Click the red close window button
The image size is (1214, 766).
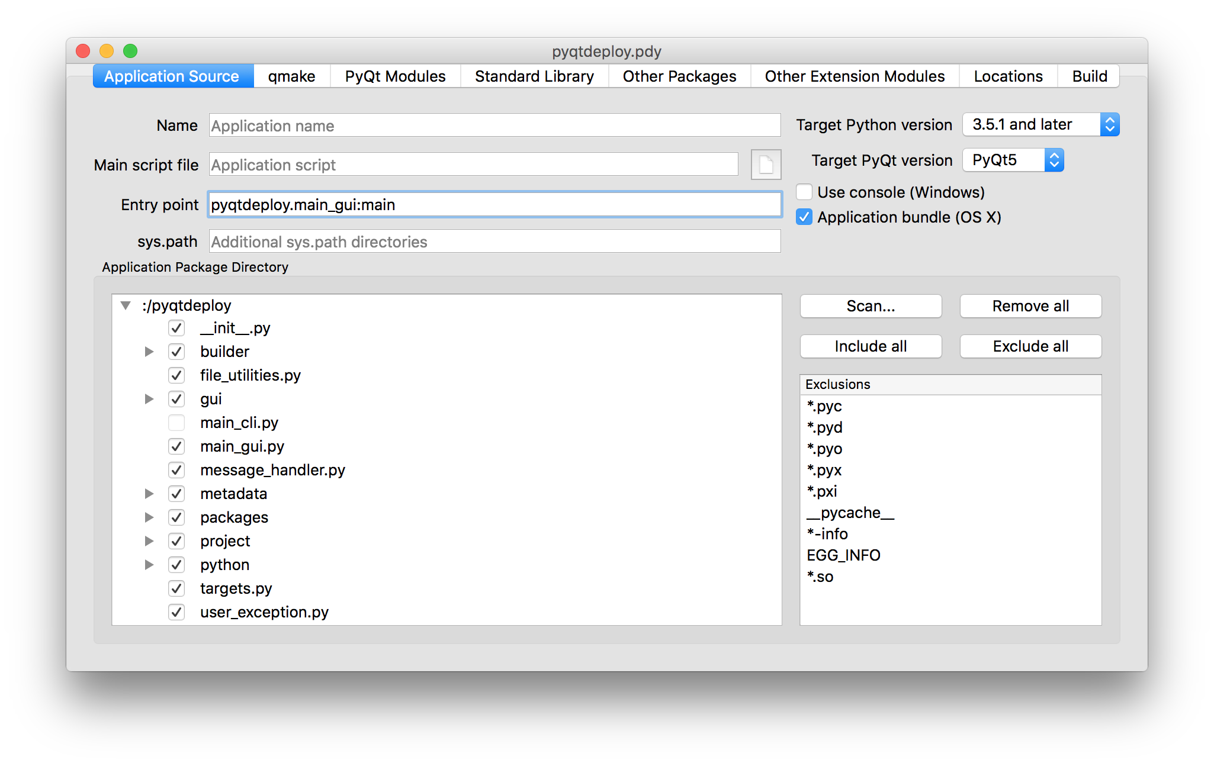[x=83, y=52]
